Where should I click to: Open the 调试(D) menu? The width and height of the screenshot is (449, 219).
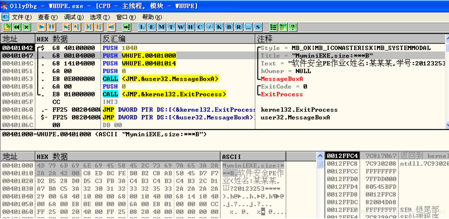[x=74, y=17]
